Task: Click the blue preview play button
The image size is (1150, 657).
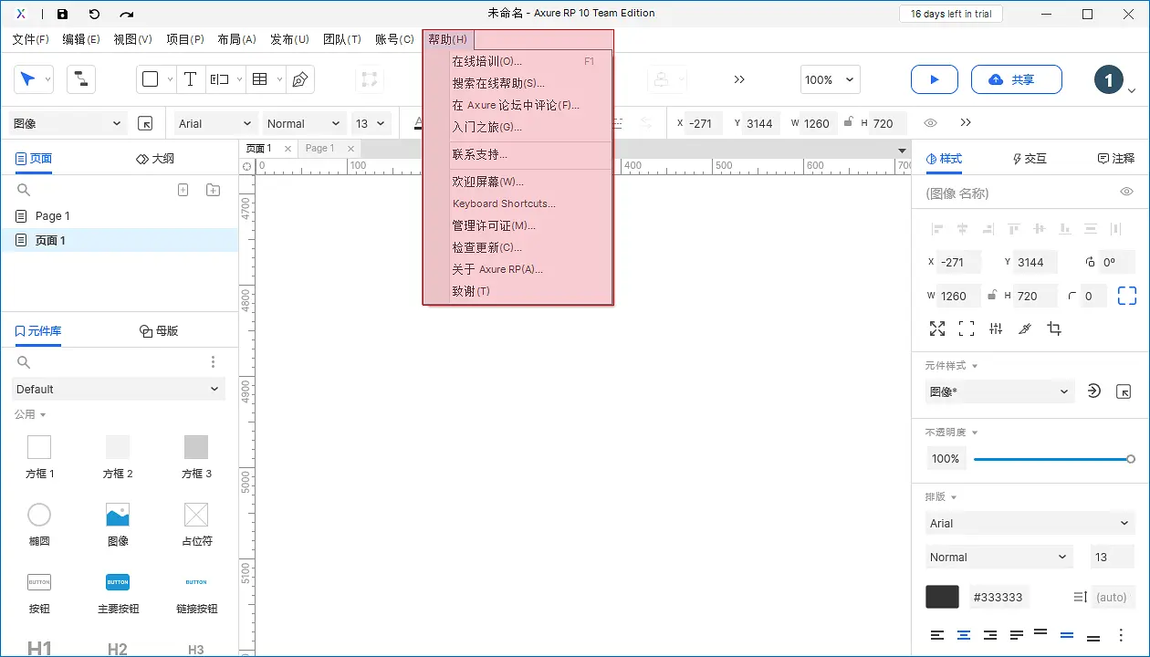Action: coord(934,79)
